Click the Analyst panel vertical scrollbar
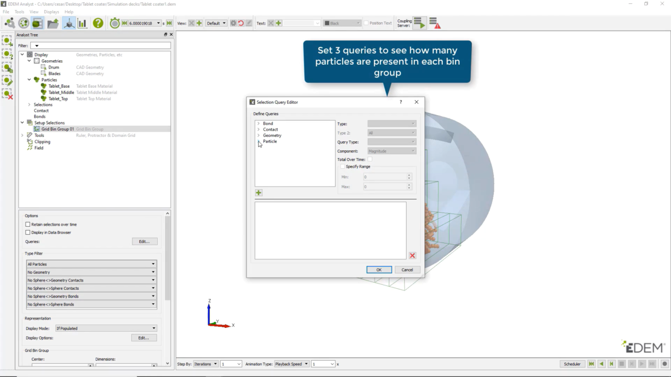The width and height of the screenshot is (671, 377). click(168, 257)
